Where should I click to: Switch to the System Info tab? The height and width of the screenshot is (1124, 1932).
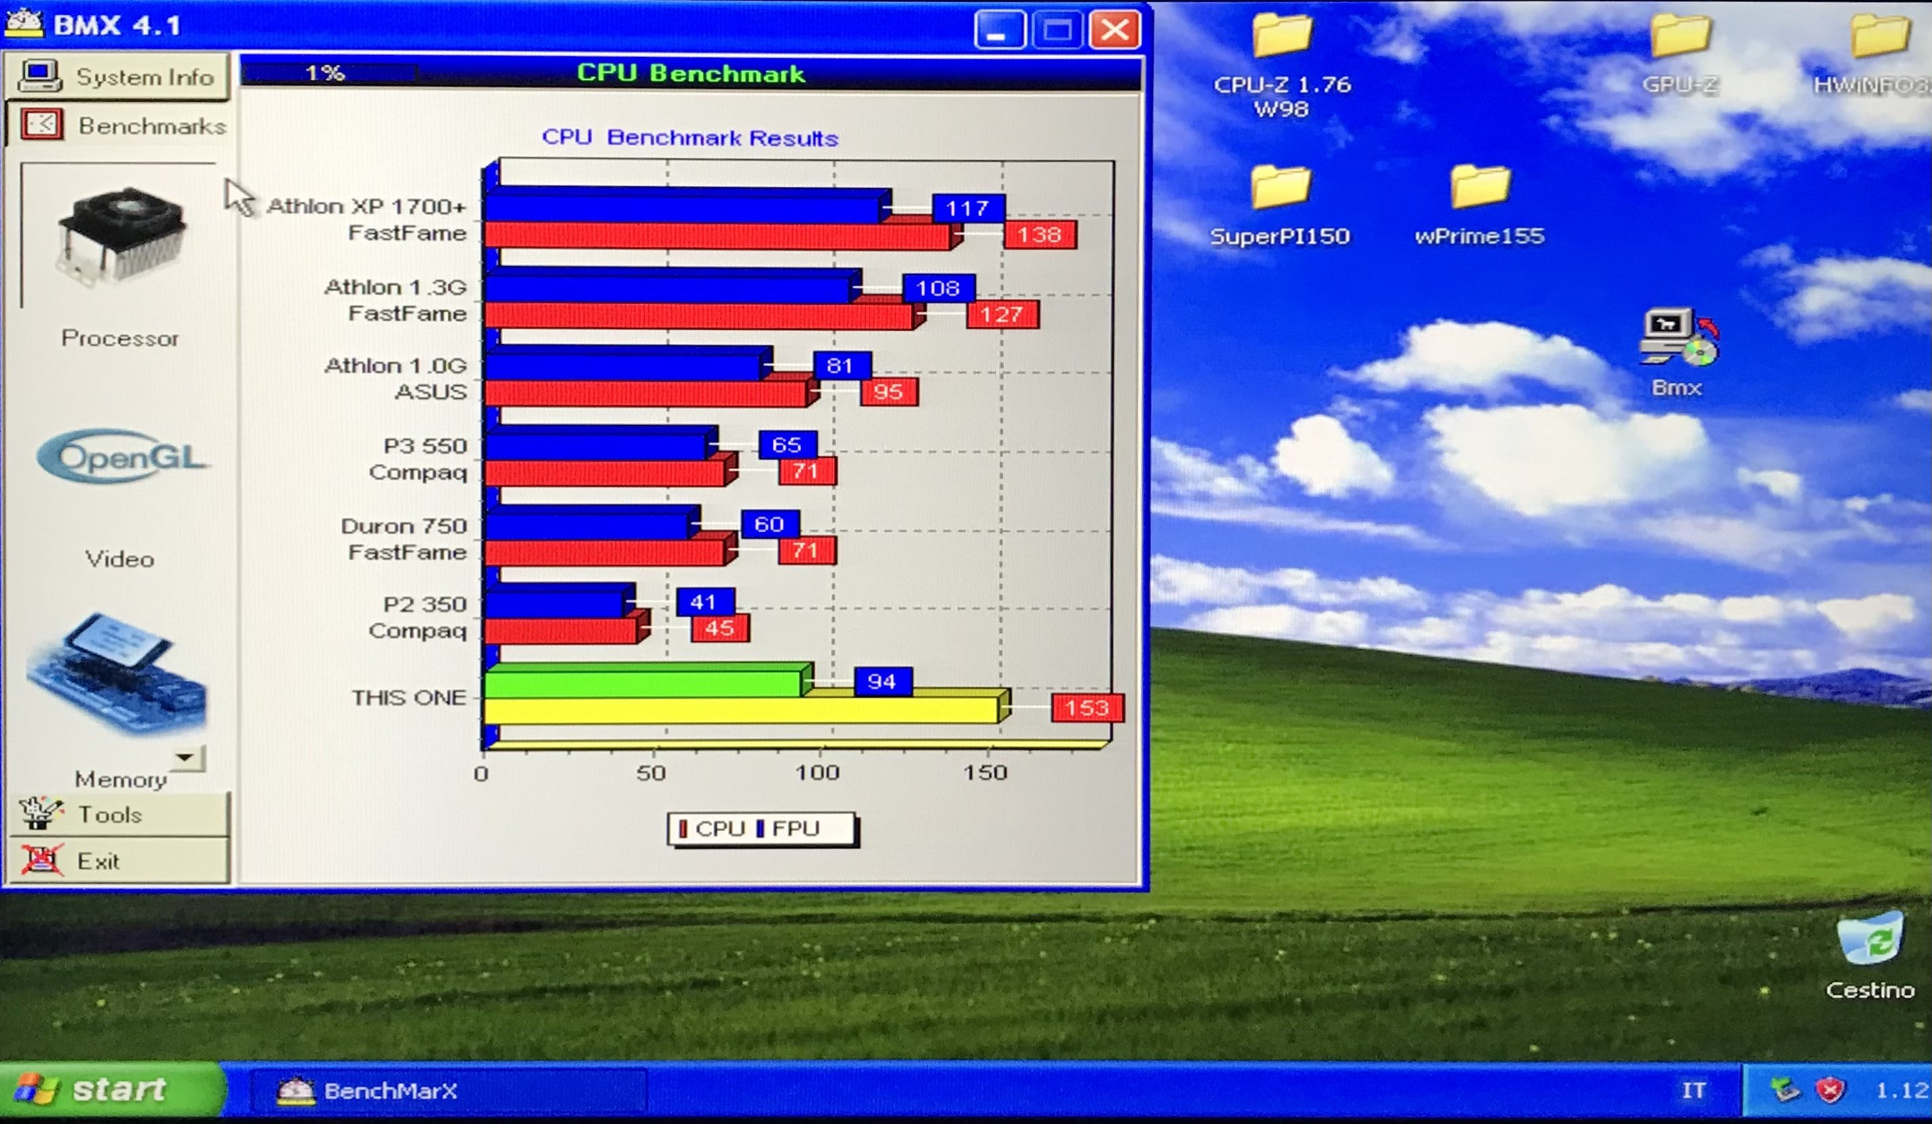point(117,77)
